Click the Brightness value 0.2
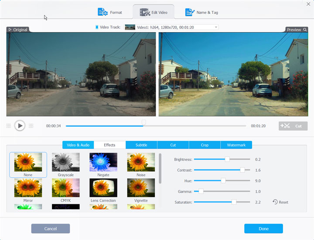Image resolution: width=314 pixels, height=240 pixels. click(258, 159)
